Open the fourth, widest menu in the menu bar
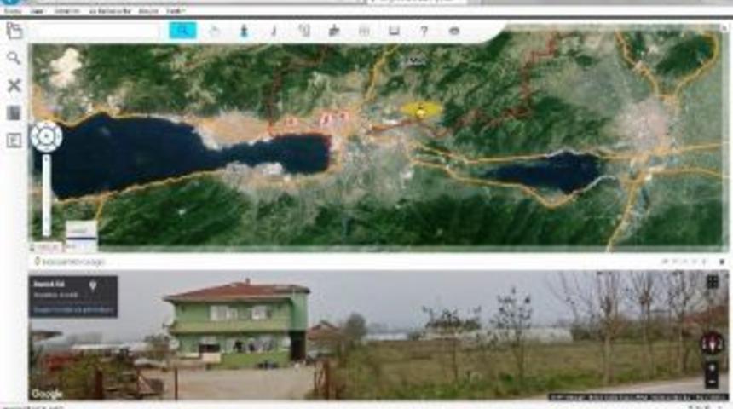The width and height of the screenshot is (733, 409). (110, 10)
